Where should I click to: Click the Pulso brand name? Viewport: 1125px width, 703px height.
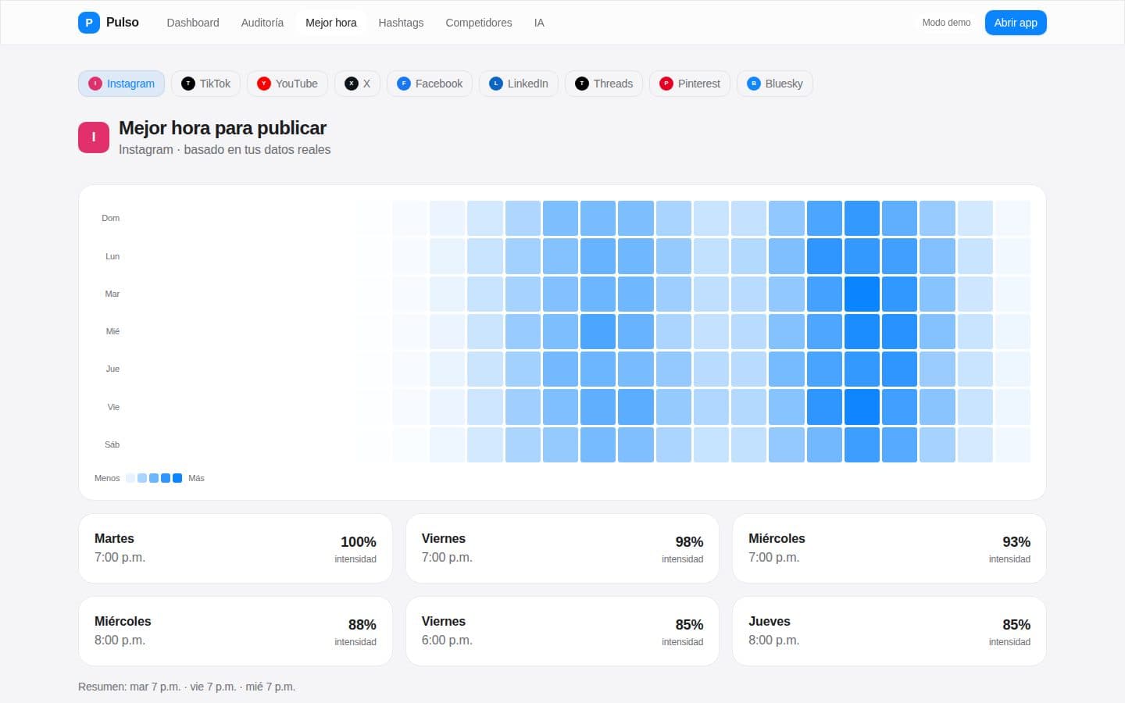pos(123,23)
